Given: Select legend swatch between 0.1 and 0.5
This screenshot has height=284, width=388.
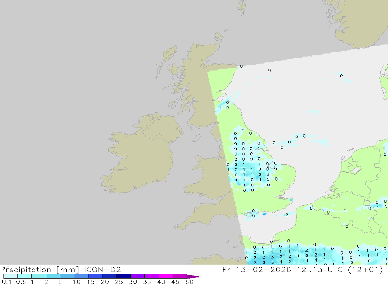Looking at the screenshot, I should click(x=10, y=276).
